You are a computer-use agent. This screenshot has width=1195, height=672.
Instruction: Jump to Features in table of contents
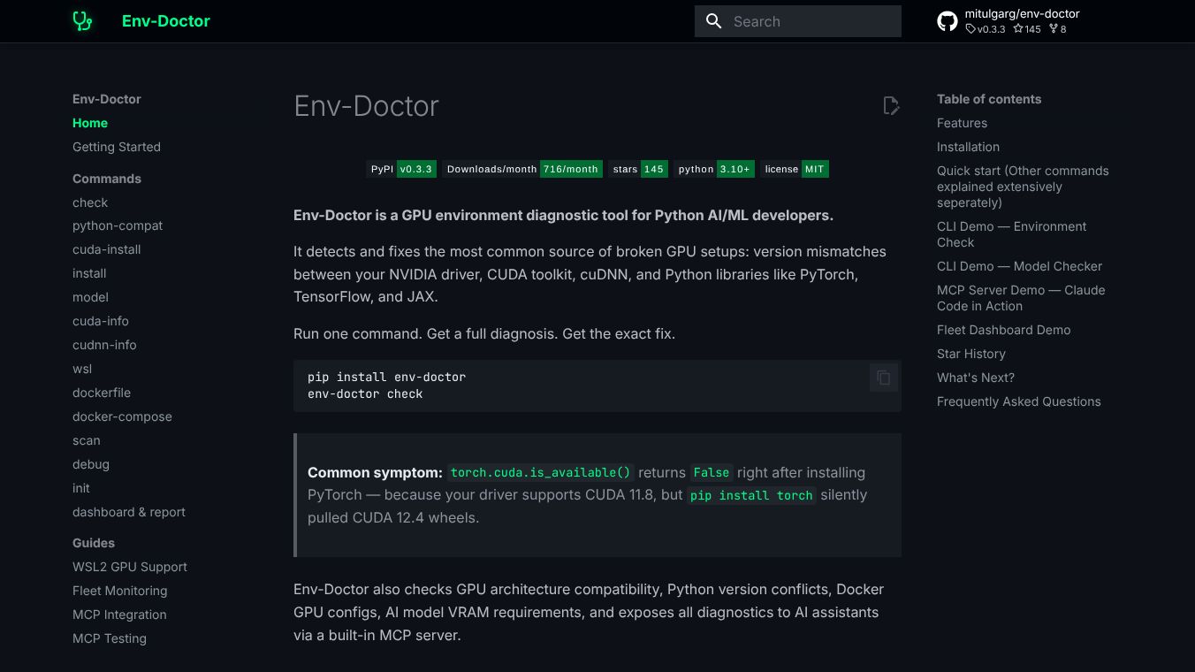coord(962,123)
